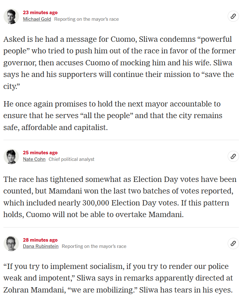The image size is (244, 301).
Task: Open Michael Gold's author page link
Action: [37, 19]
